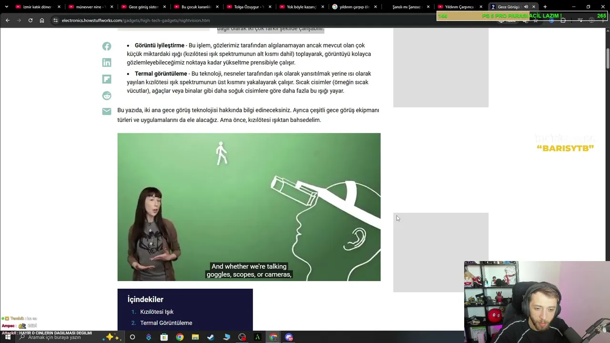Open Cortana circle in the taskbar
Screen dimensions: 610x343
[132, 337]
